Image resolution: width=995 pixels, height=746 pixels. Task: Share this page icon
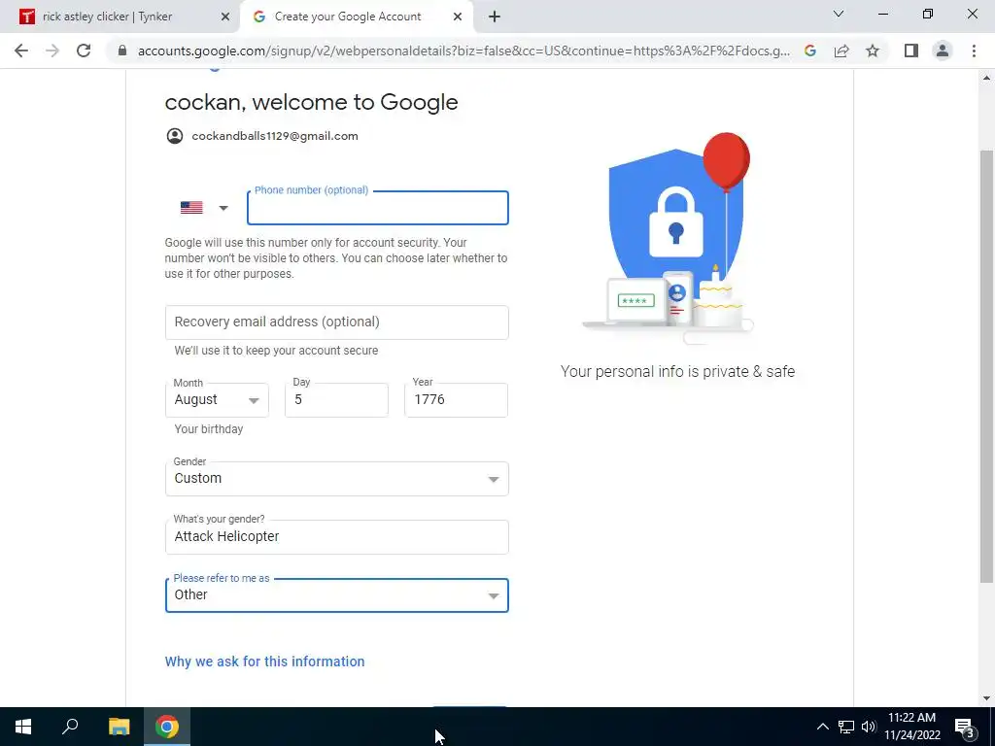[x=841, y=51]
